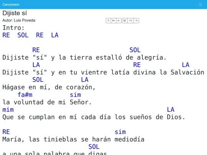The image size is (207, 155).
Task: Click lyric 'María, las tinieblas se harán mediodía'
Action: pyautogui.click(x=73, y=139)
